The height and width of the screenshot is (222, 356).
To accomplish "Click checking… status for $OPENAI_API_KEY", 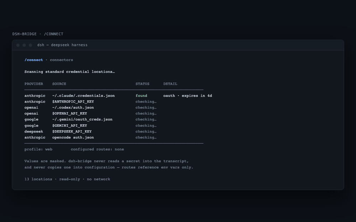I will 146,113.
